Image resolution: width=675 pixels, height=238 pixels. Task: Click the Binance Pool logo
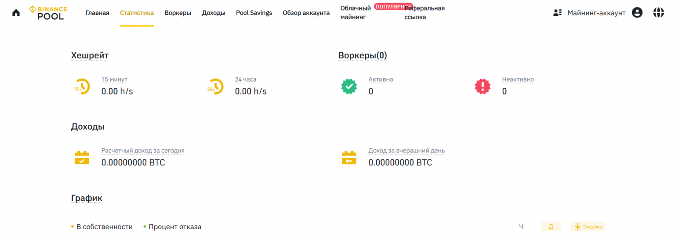coord(48,13)
